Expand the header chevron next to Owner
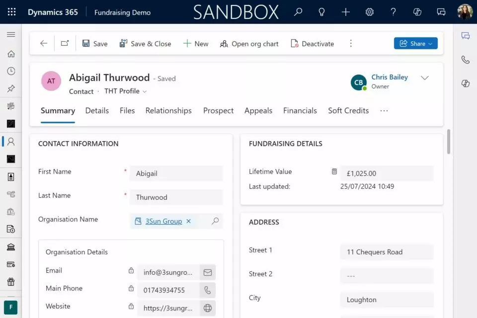 point(424,78)
